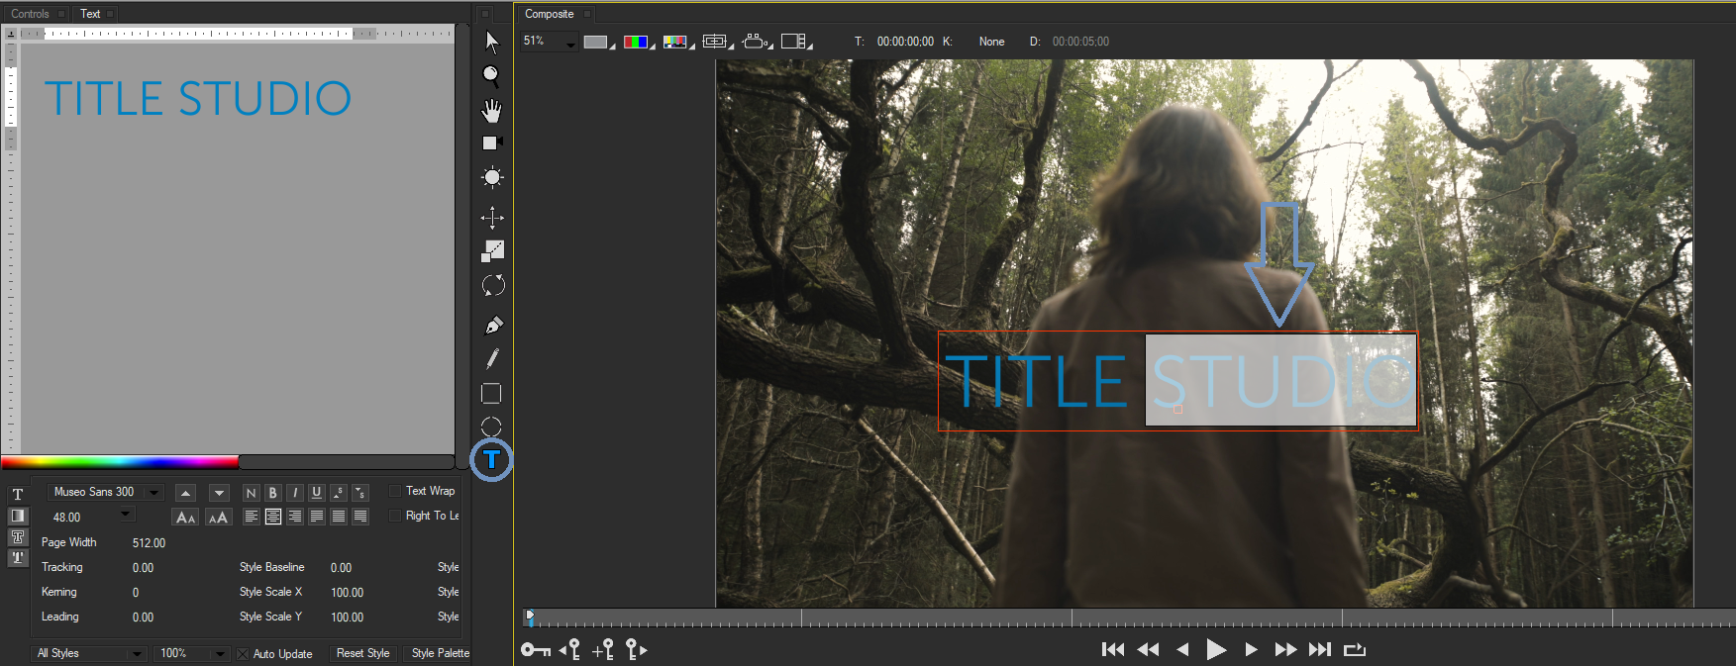
Task: Enable the Text Wrap checkbox
Action: (395, 491)
